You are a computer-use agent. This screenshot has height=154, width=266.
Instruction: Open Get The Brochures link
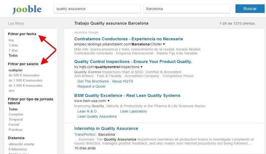(93, 81)
